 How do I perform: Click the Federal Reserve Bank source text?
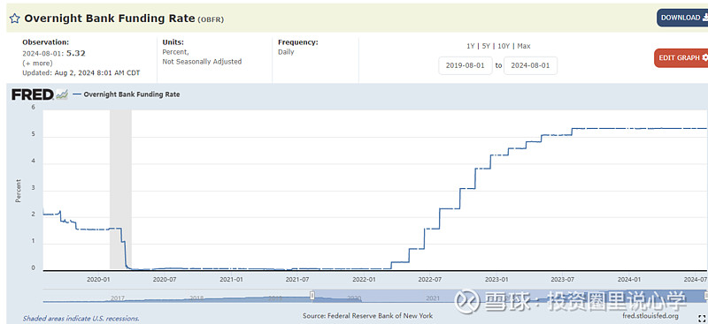click(x=367, y=315)
